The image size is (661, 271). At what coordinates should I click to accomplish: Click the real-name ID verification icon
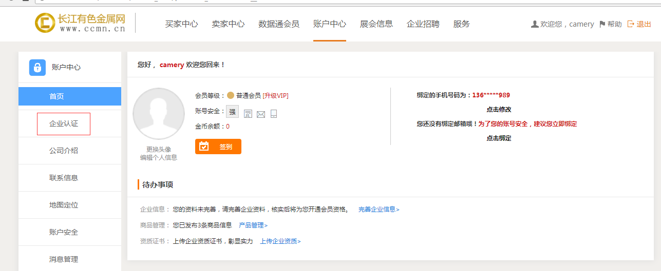pos(248,114)
